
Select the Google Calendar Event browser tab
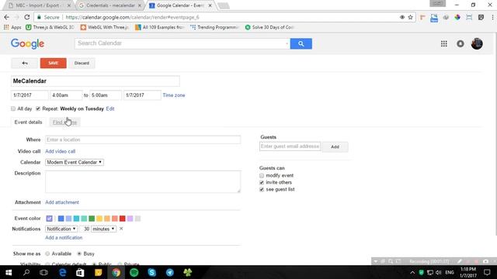point(179,5)
